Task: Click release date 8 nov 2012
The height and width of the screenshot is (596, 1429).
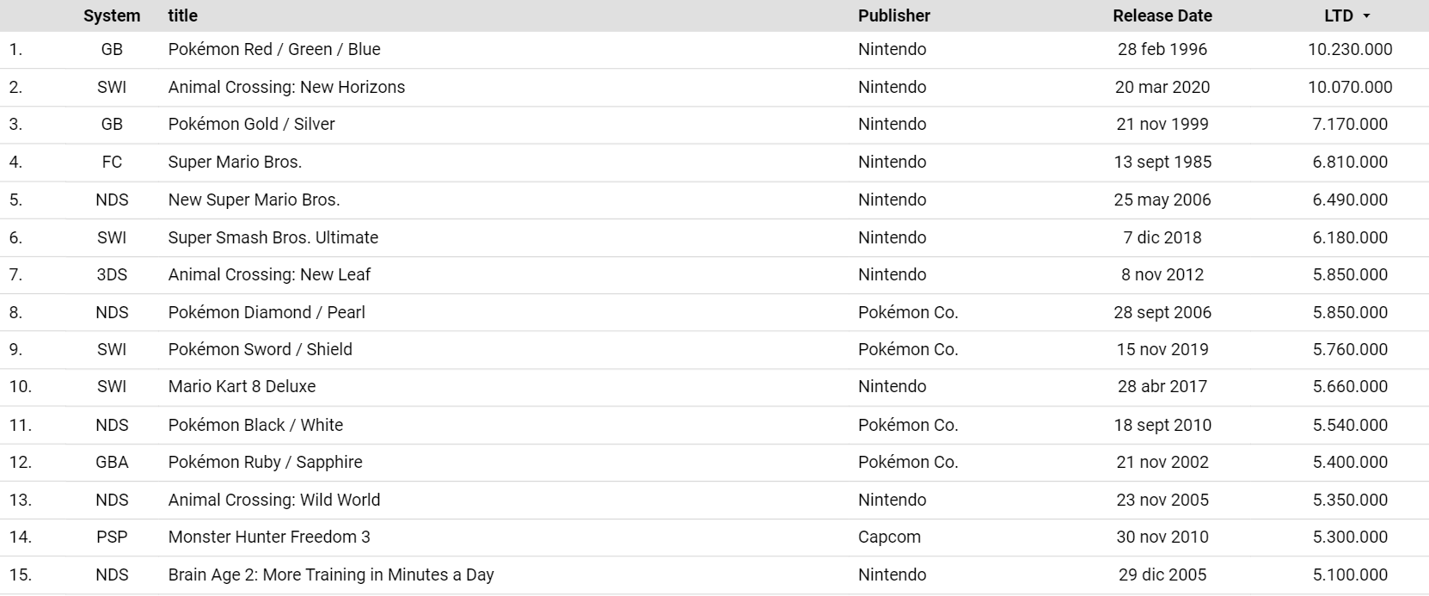Action: pyautogui.click(x=1162, y=274)
